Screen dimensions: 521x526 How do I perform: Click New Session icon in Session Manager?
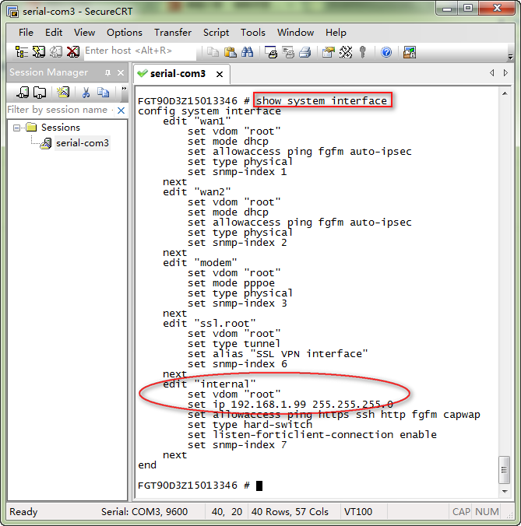[x=63, y=93]
